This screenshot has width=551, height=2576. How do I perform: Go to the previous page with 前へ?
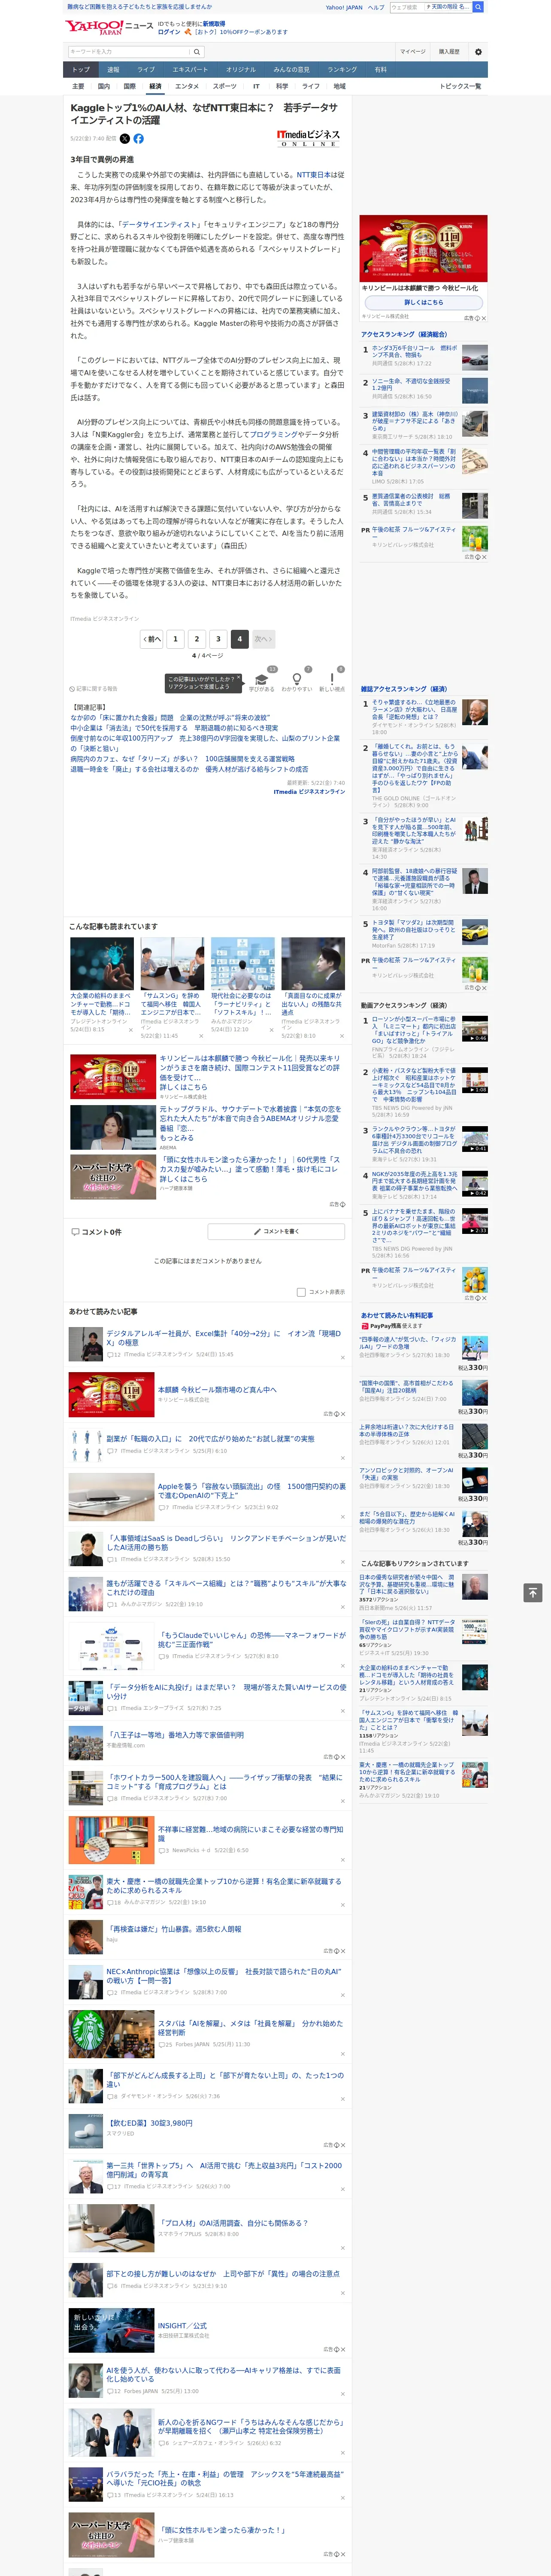pos(152,639)
